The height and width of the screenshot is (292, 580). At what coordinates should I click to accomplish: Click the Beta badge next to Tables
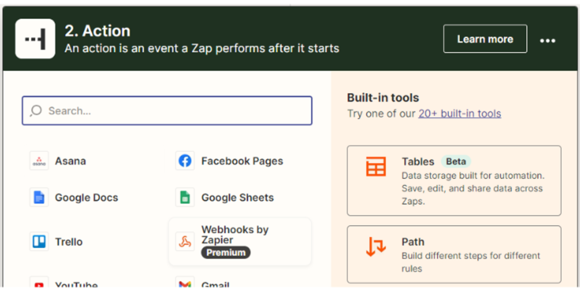click(456, 161)
